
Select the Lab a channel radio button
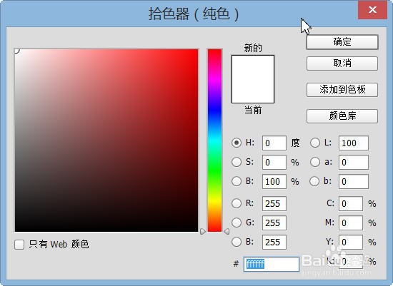(315, 162)
